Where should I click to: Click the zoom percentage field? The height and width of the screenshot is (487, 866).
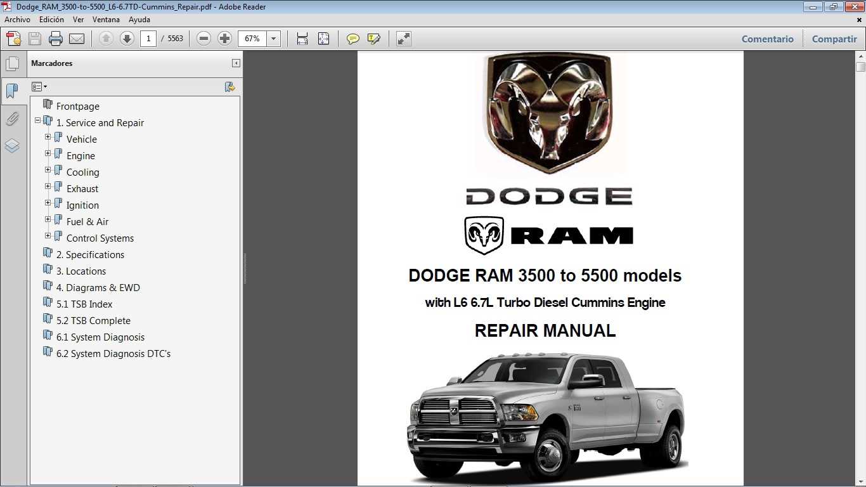point(252,39)
